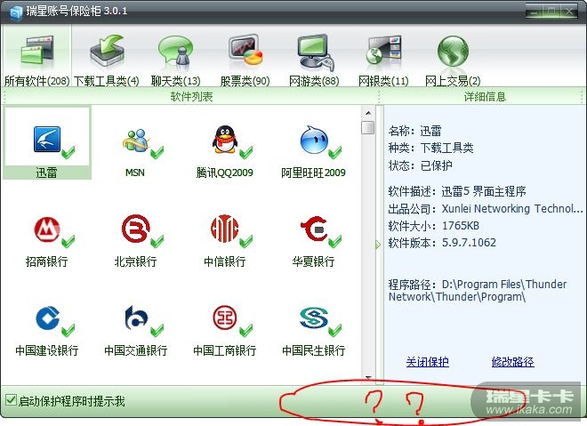Pick the 中国民生银行 icon

pyautogui.click(x=314, y=318)
